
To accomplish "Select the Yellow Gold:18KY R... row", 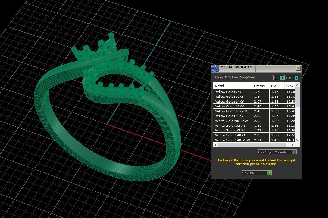I will click(254, 111).
